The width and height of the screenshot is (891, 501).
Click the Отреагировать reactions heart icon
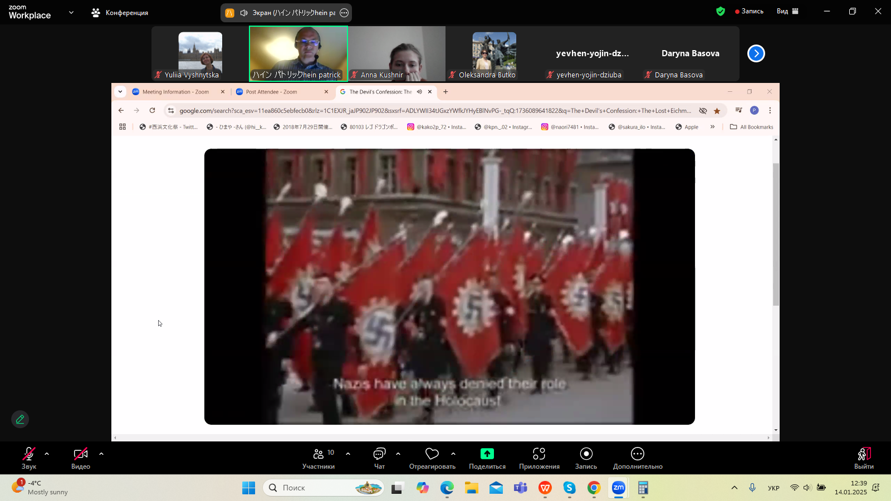pos(432,454)
